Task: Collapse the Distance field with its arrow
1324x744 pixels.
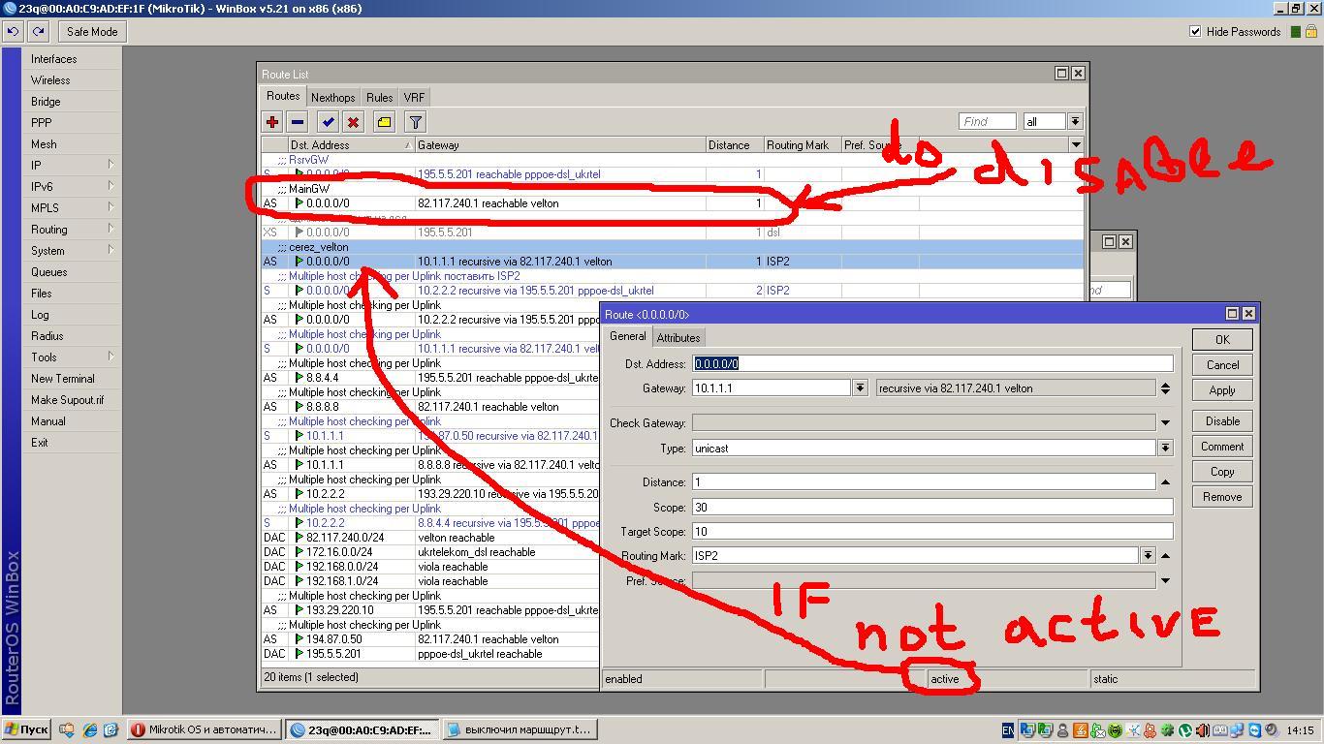Action: (x=1165, y=482)
